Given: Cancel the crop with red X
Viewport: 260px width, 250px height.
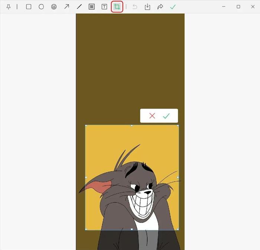Looking at the screenshot, I should 152,116.
